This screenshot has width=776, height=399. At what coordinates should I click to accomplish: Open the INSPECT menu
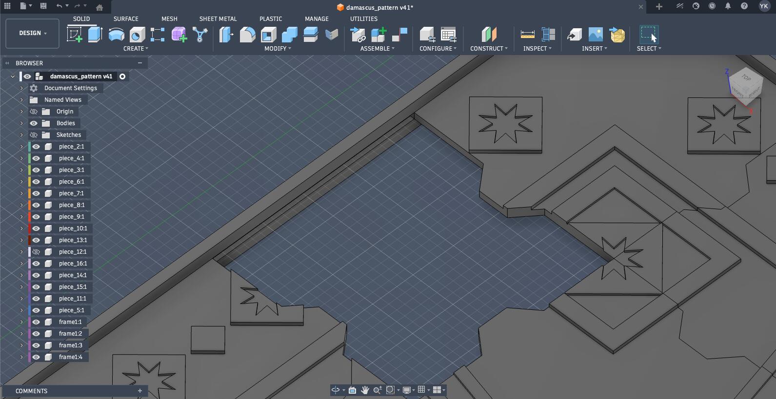[x=537, y=49]
